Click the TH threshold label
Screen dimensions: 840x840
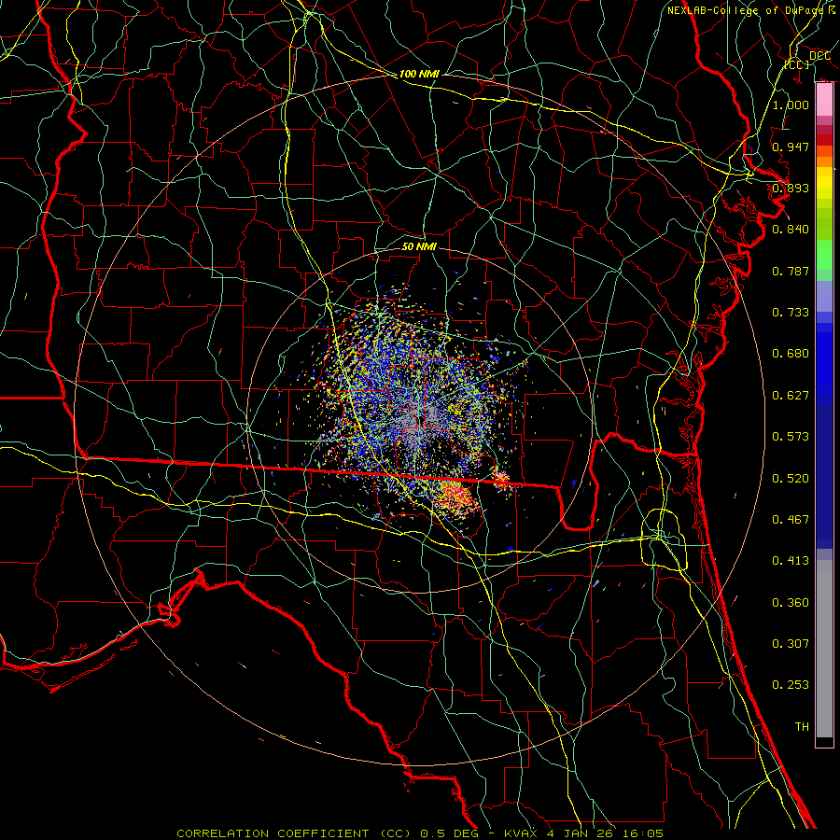click(x=802, y=727)
